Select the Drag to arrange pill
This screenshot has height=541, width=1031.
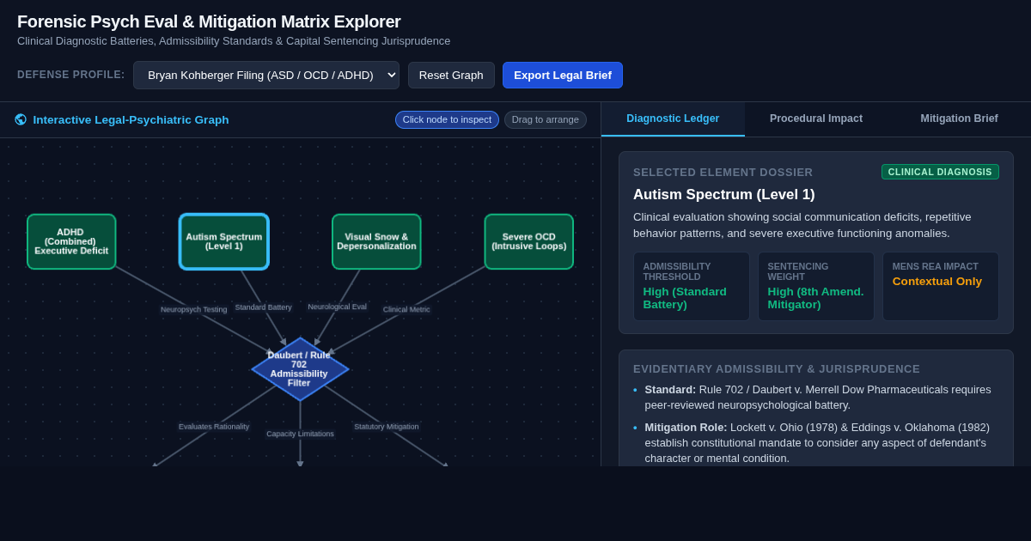tap(546, 119)
